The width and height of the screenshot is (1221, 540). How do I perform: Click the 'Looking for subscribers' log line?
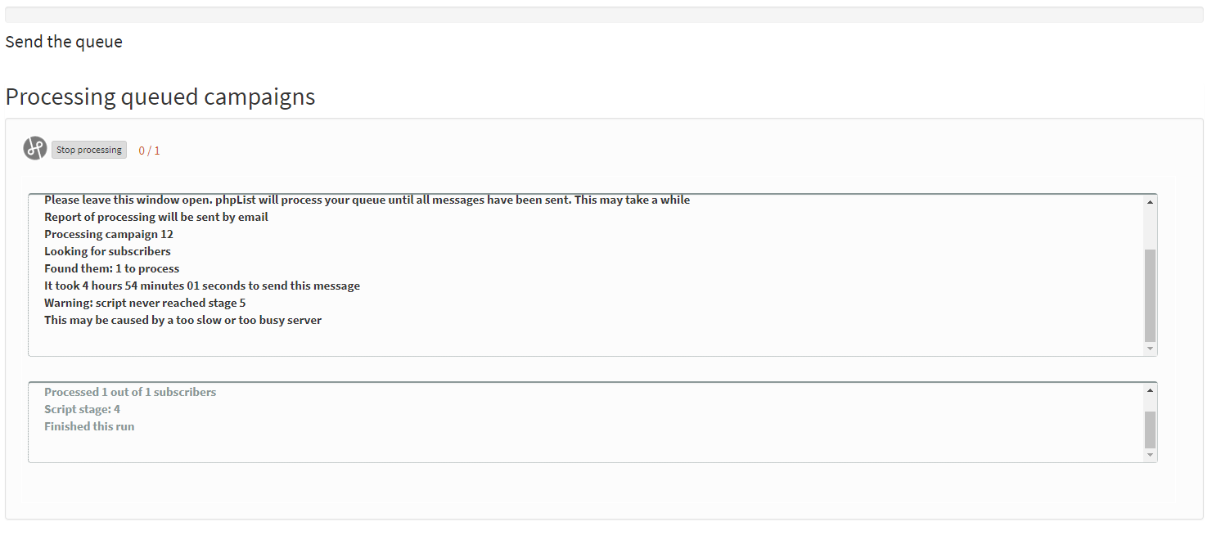point(107,251)
